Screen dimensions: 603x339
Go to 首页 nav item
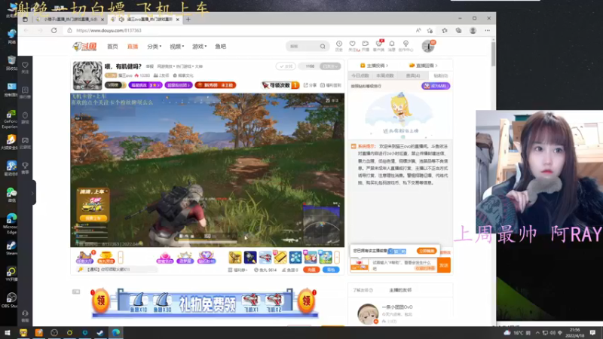point(112,47)
